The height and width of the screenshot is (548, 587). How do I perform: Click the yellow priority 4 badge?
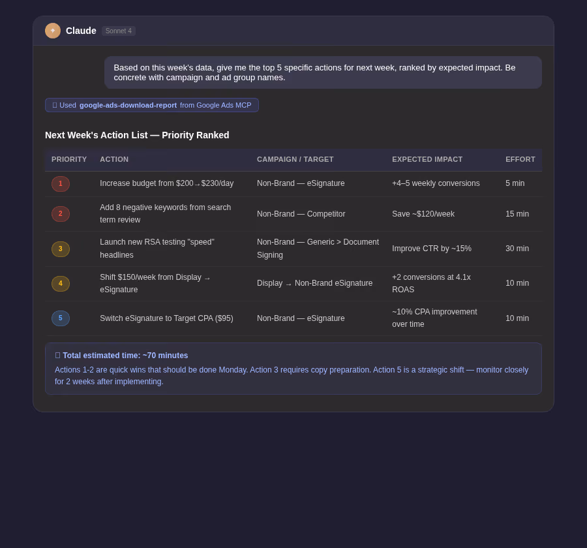coord(61,284)
